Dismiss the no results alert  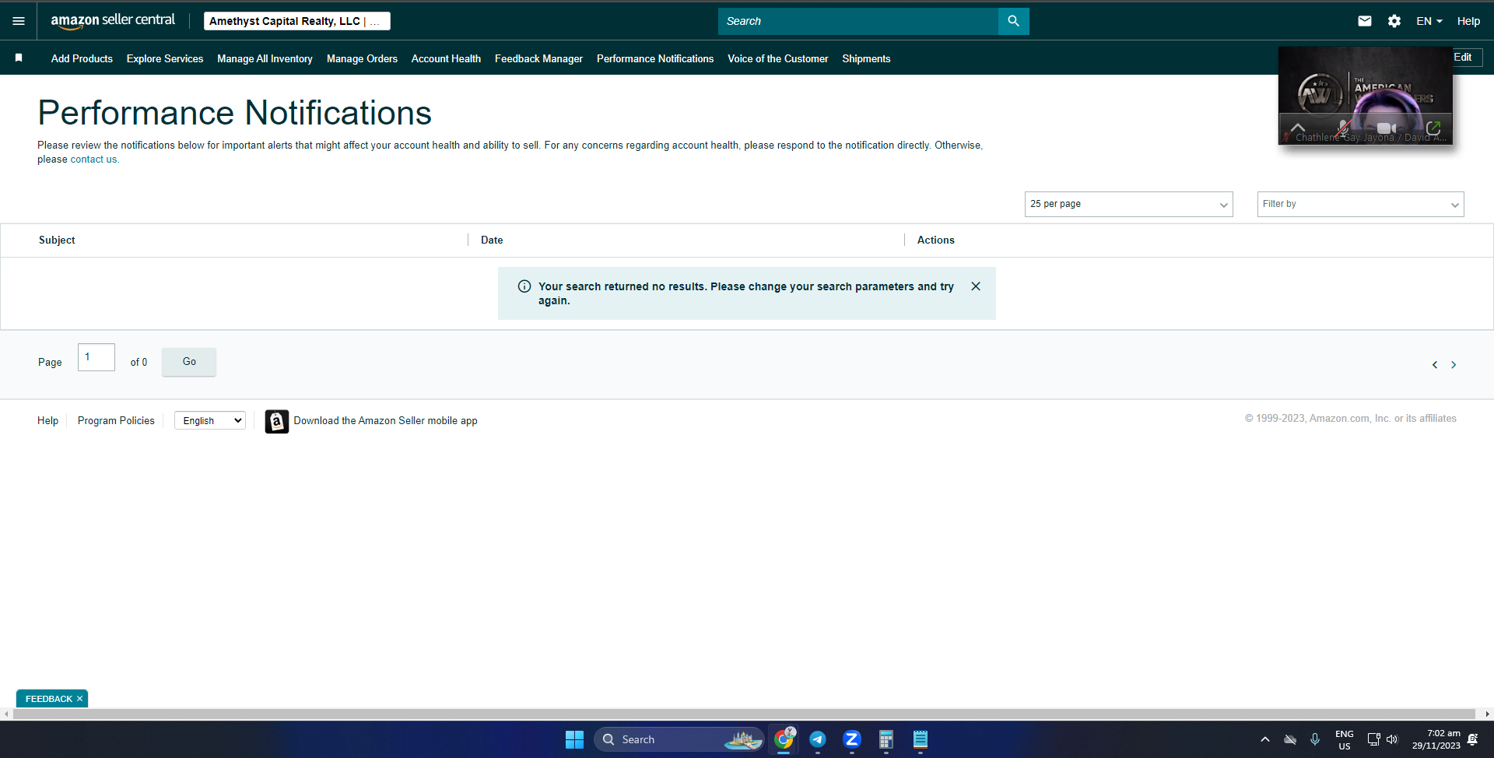pyautogui.click(x=976, y=286)
